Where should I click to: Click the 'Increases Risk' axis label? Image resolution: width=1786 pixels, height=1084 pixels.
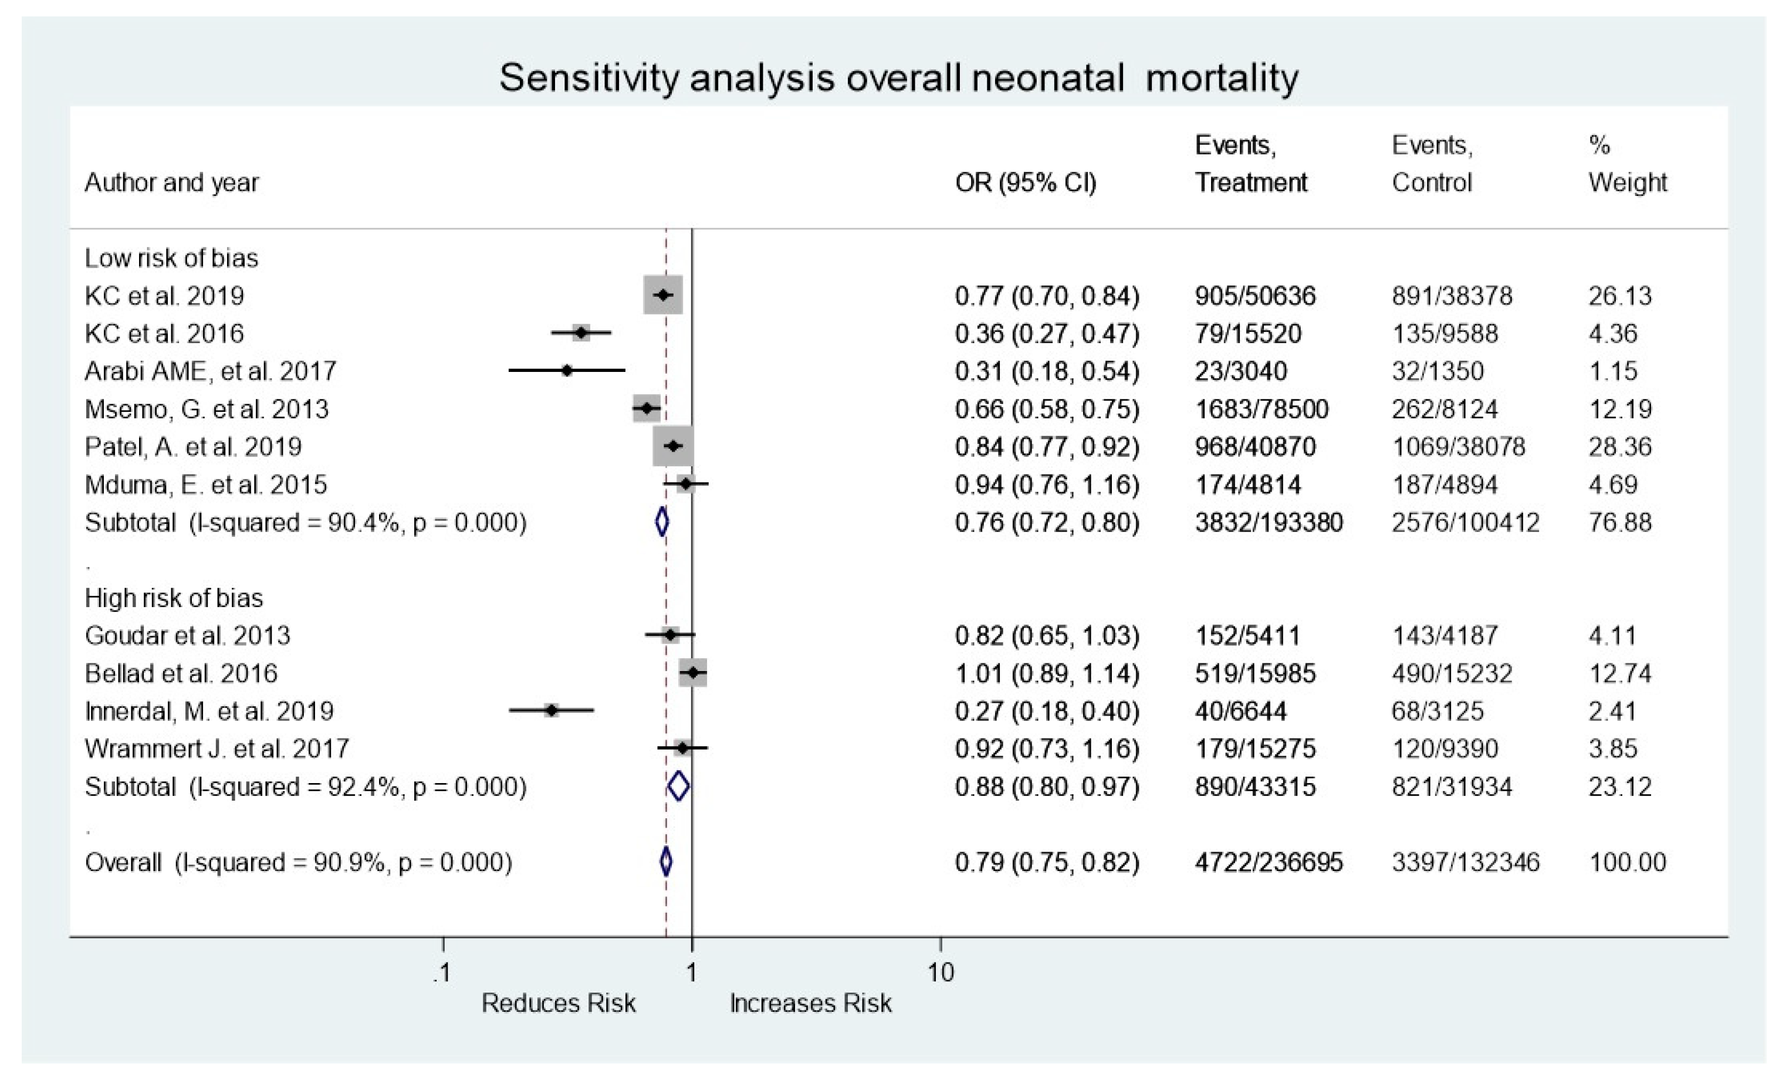coord(810,1003)
